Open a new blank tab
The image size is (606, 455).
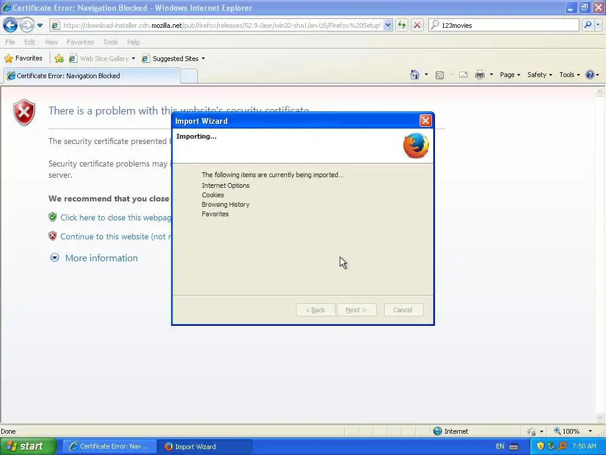[189, 76]
